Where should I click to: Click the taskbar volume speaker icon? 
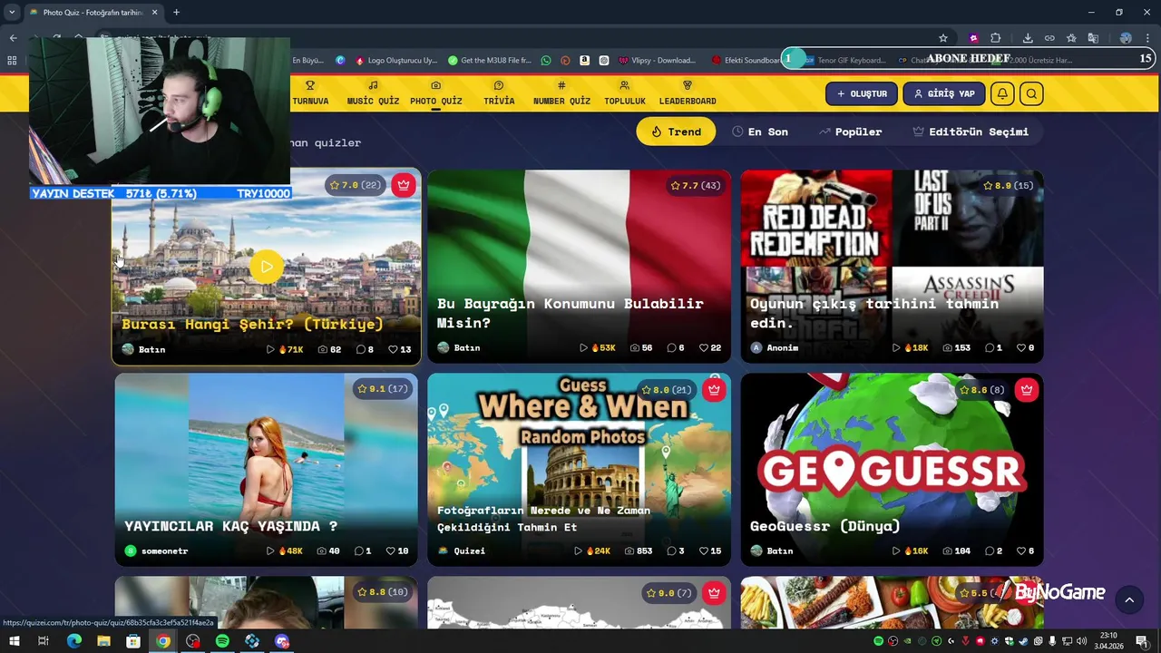[x=1081, y=641]
